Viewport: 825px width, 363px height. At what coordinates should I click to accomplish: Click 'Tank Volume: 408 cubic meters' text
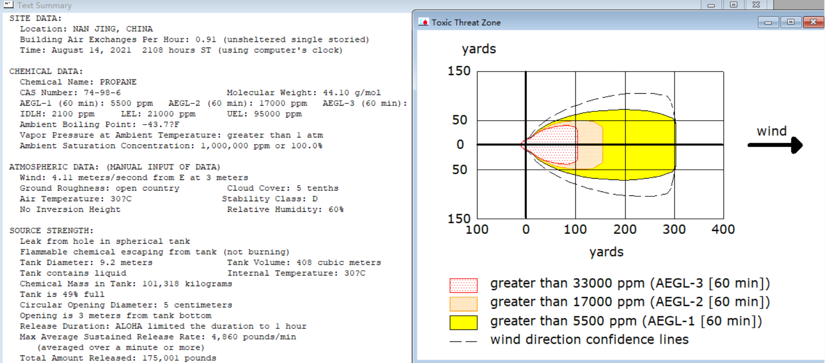click(304, 262)
